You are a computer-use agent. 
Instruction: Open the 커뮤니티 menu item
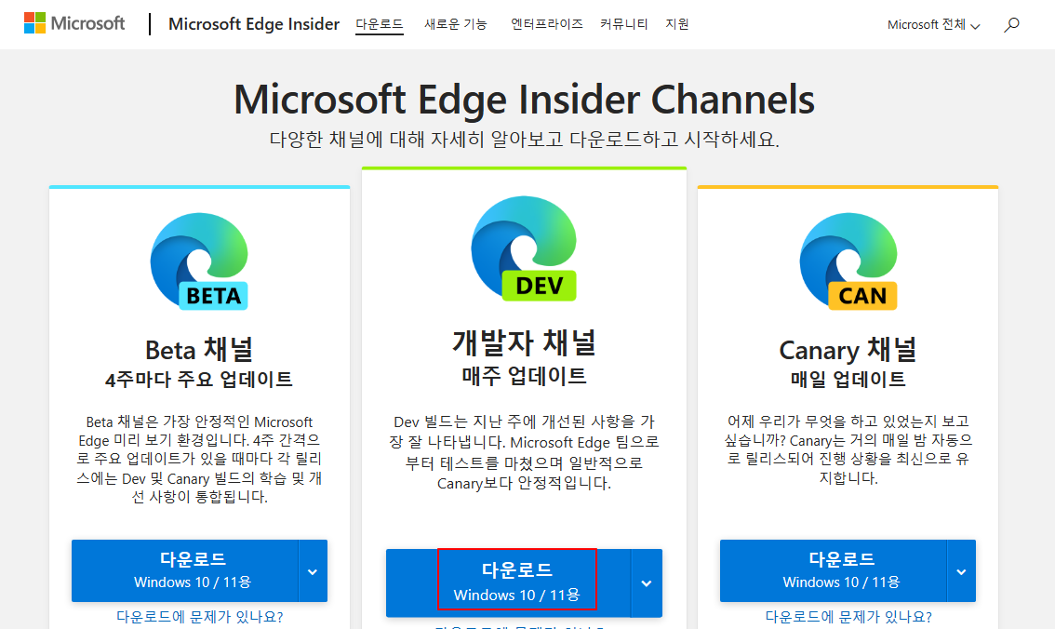[623, 24]
